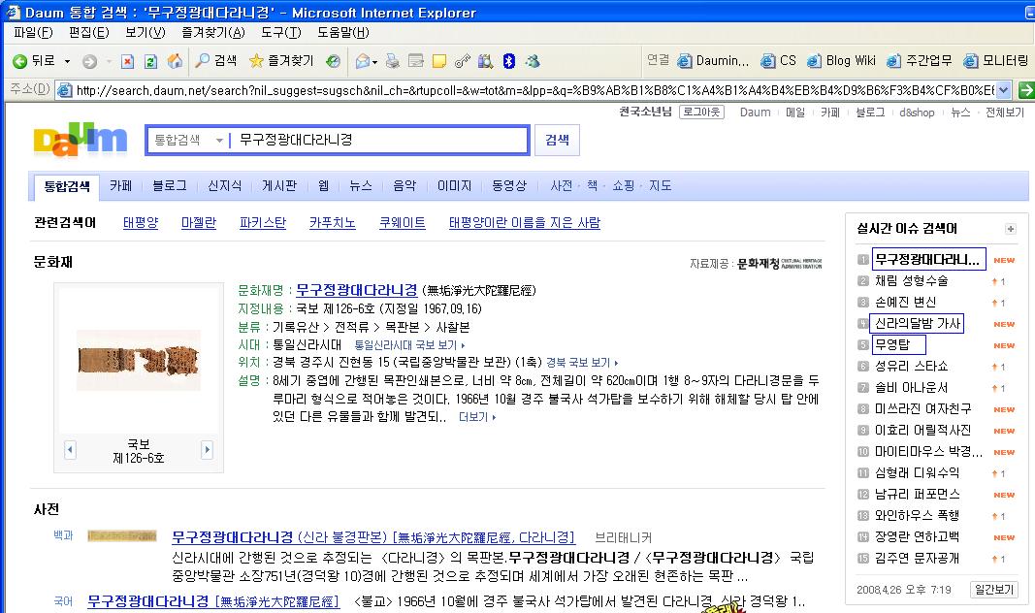
Task: Open the 파일(F) menu
Action: pos(33,32)
